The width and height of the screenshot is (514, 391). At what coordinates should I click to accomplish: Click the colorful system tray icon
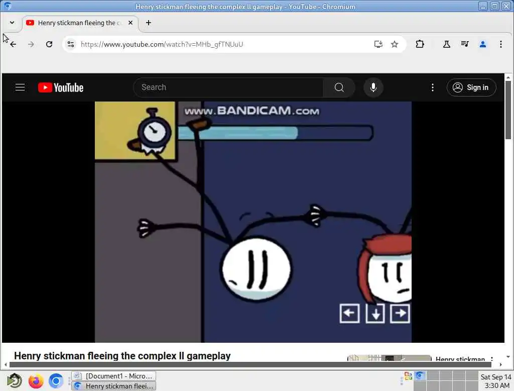coord(408,376)
